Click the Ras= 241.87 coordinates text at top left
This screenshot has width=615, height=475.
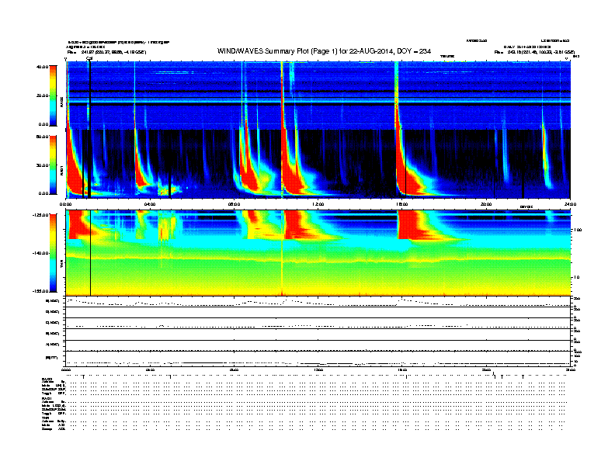pyautogui.click(x=106, y=52)
